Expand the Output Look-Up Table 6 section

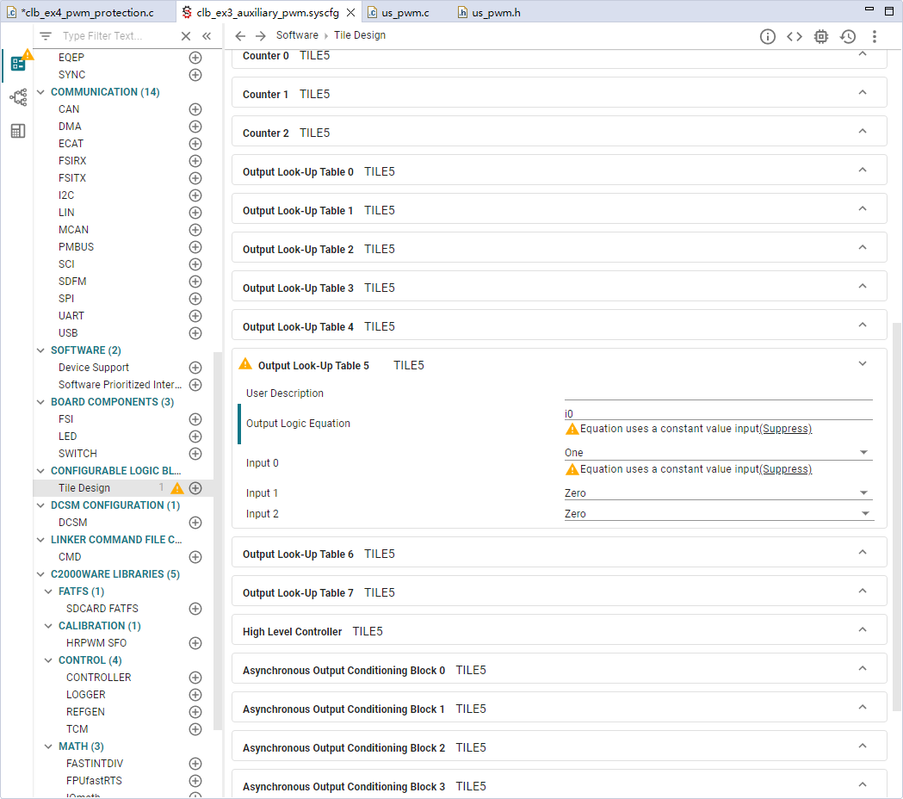pos(863,553)
